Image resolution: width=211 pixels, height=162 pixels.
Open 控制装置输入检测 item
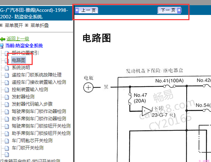click(x=30, y=89)
